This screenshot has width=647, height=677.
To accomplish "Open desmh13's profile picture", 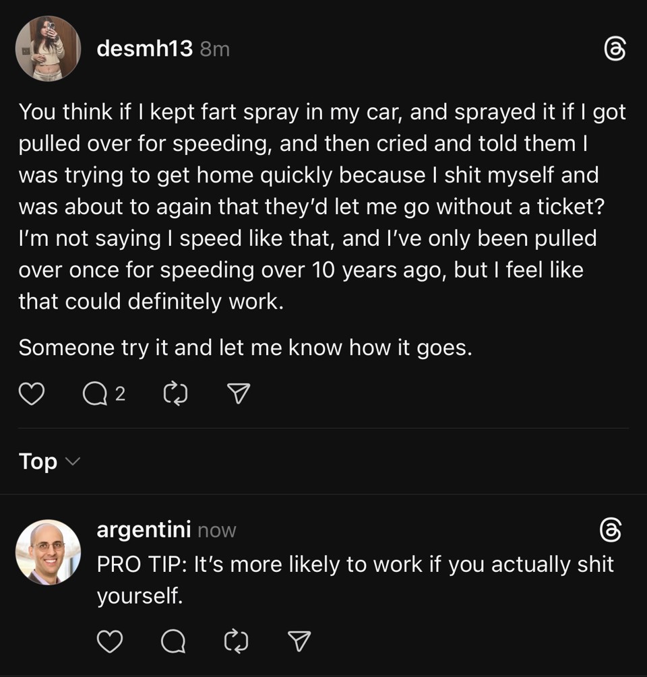I will point(48,49).
